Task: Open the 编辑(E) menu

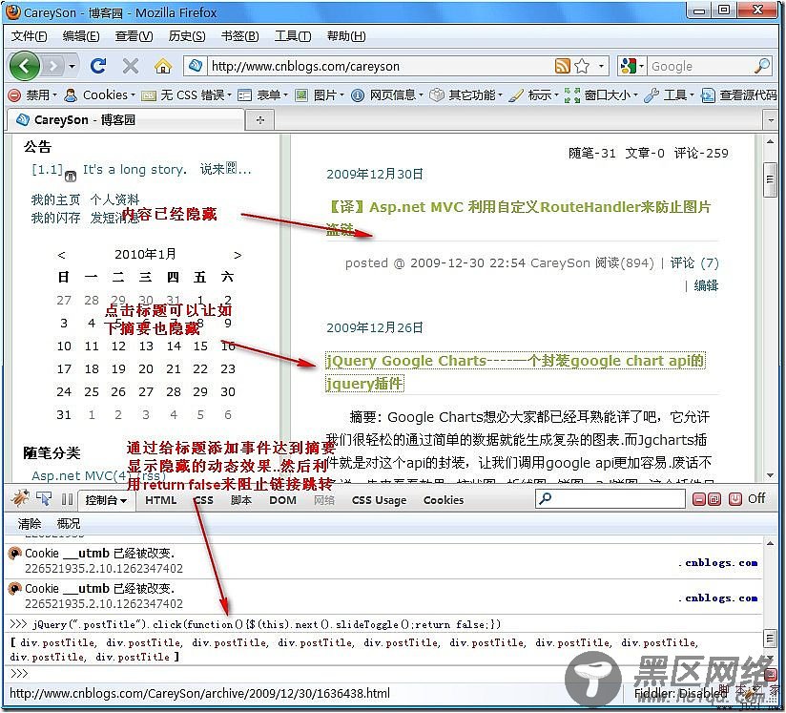Action: (x=81, y=36)
